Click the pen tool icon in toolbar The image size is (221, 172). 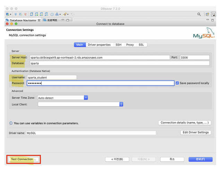coord(65,14)
